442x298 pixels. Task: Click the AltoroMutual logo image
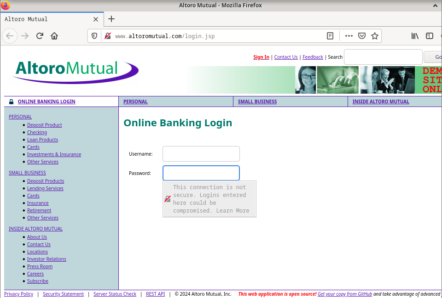pyautogui.click(x=75, y=72)
